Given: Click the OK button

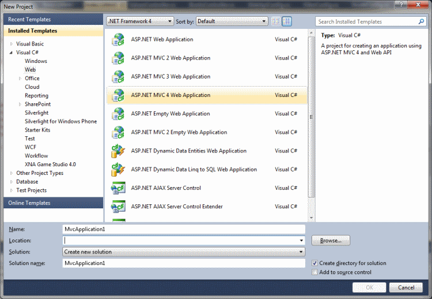Looking at the screenshot, I should coord(369,287).
